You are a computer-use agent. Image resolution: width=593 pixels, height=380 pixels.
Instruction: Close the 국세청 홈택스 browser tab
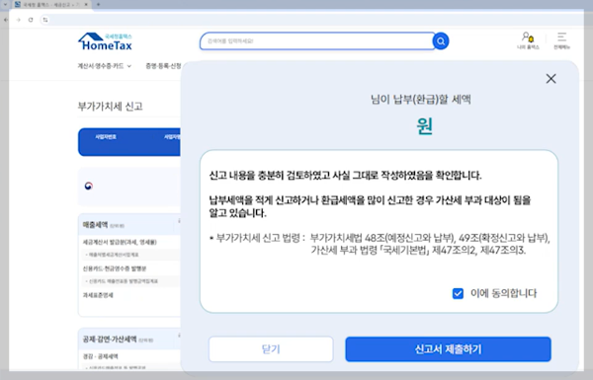click(86, 5)
